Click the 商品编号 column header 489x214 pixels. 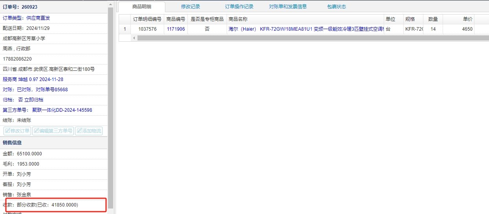coord(176,19)
